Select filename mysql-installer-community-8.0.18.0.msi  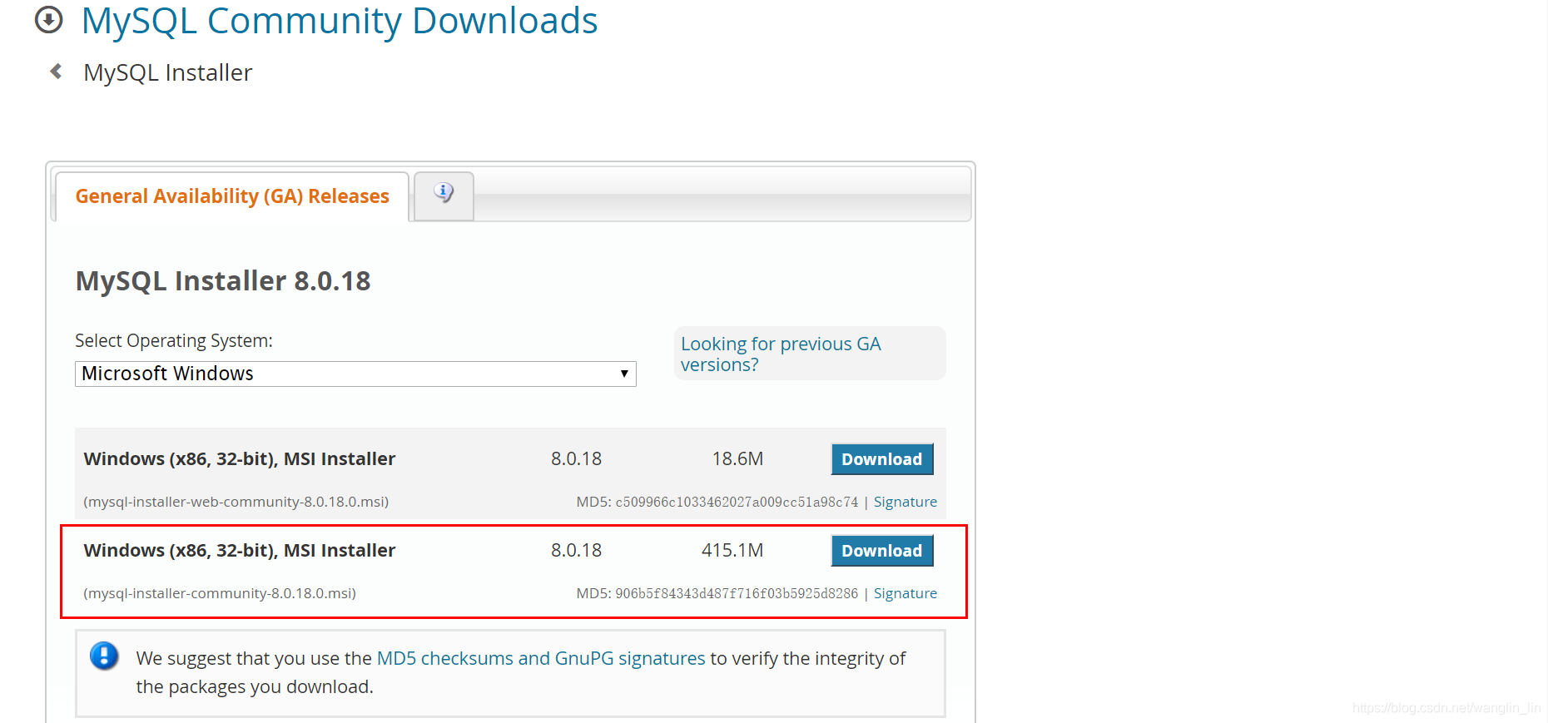[x=220, y=593]
